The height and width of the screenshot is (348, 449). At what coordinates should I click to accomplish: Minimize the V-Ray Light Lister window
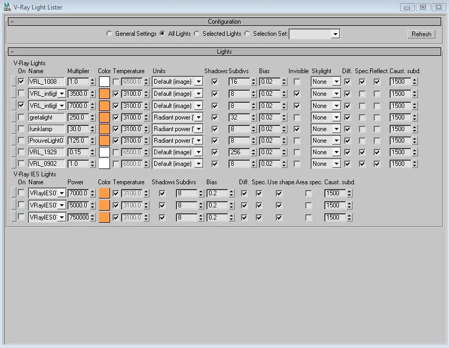pos(407,7)
